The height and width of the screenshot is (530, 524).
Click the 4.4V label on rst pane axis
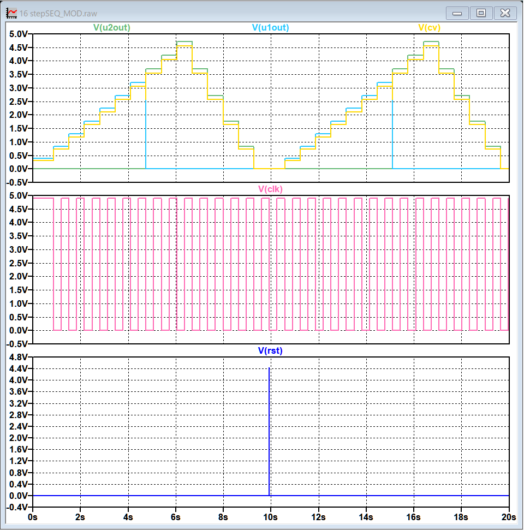[17, 368]
